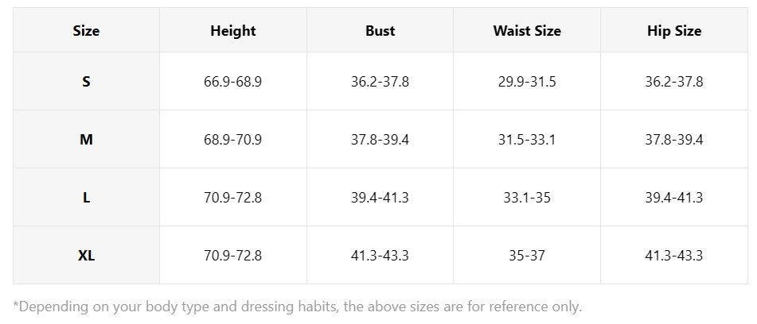Select the M size row label
Image resolution: width=757 pixels, height=324 pixels.
click(87, 140)
